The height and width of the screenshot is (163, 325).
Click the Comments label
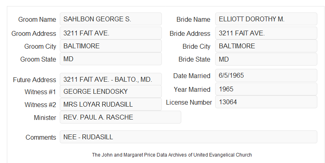[x=41, y=137]
